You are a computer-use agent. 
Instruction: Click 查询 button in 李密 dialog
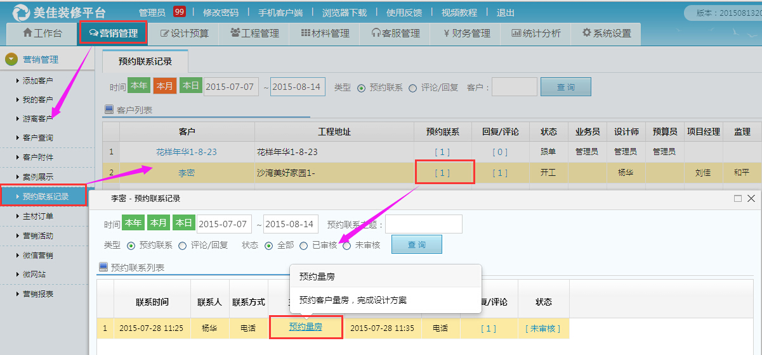[416, 245]
